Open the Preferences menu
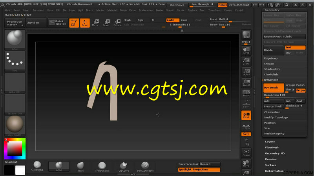 click(x=146, y=10)
